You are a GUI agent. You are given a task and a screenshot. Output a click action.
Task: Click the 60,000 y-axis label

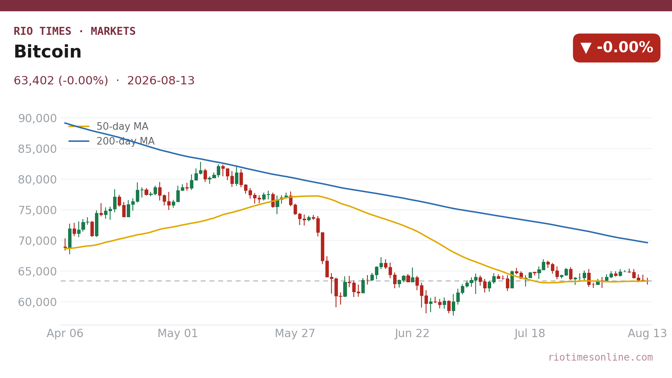pyautogui.click(x=37, y=302)
